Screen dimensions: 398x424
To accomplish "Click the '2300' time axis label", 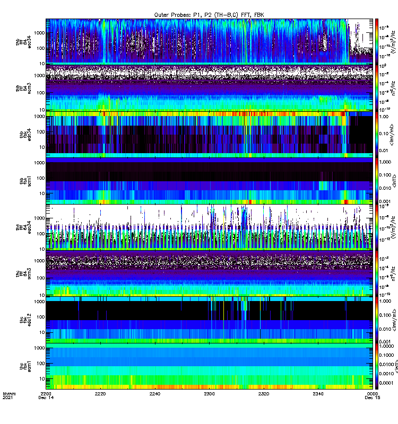I will click(x=209, y=394).
